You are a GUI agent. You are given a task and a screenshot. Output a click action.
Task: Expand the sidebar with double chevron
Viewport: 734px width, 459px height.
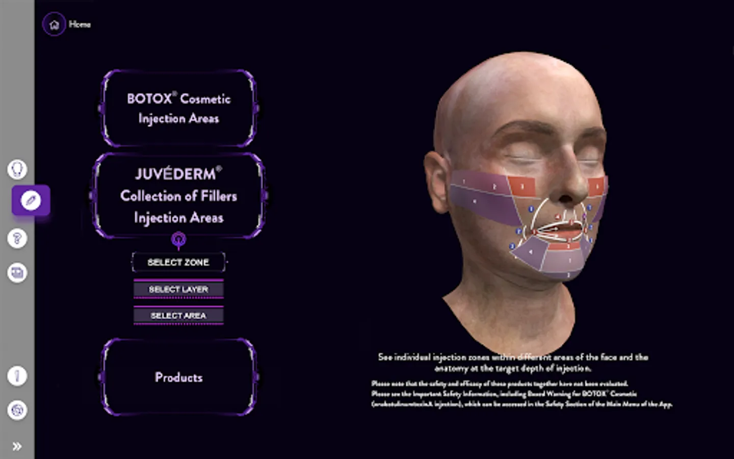coord(17,446)
